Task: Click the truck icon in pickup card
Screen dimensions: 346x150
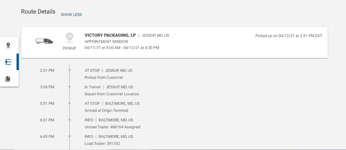Action: (x=44, y=41)
